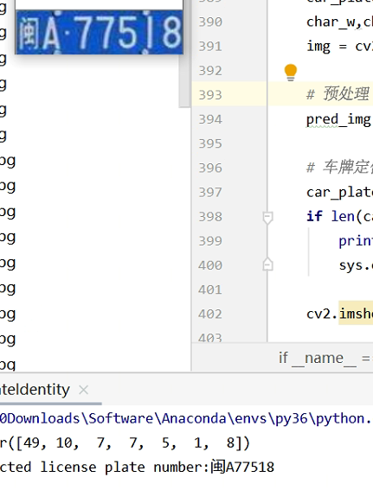
Task: Click line number 396 in gutter
Action: tap(210, 169)
